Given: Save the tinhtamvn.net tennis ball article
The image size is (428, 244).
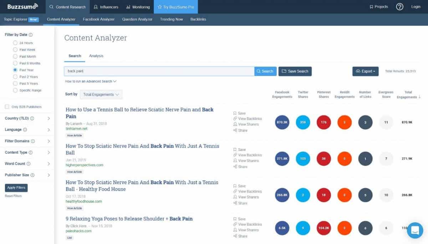Looking at the screenshot, I should [239, 113].
